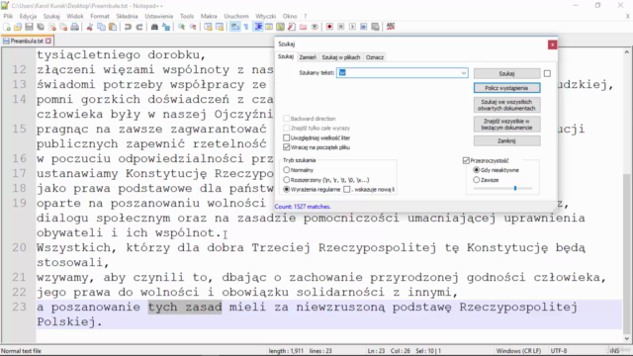The height and width of the screenshot is (356, 633).
Task: Switch to the 'Szukaj w plikach' tab
Action: 340,57
